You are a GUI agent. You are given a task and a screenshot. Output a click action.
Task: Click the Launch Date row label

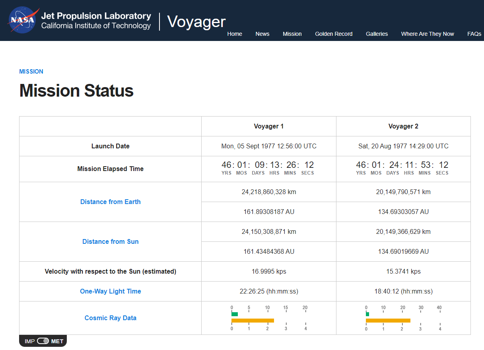pos(111,146)
